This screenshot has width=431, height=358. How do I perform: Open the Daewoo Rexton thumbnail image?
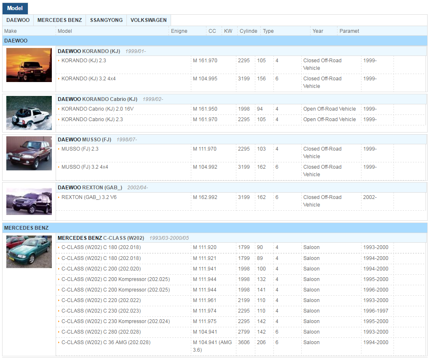29,201
